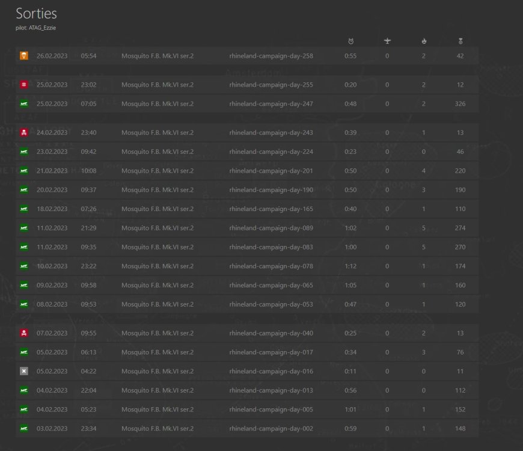
Task: Open the sortie dated 20.02.2023
Action: [52, 190]
